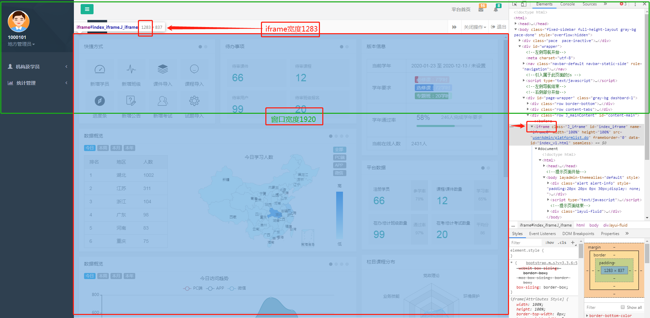Switch to the Console tab in DevTools
This screenshot has height=318, width=650.
coord(567,4)
